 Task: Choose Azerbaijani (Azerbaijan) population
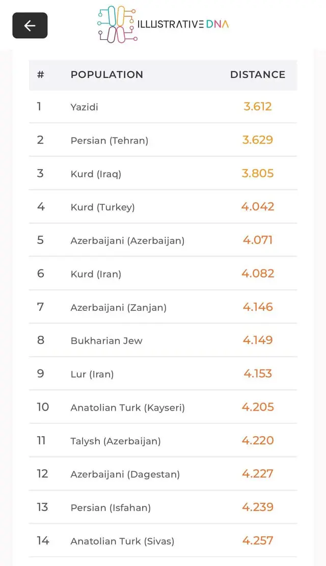[x=127, y=240]
